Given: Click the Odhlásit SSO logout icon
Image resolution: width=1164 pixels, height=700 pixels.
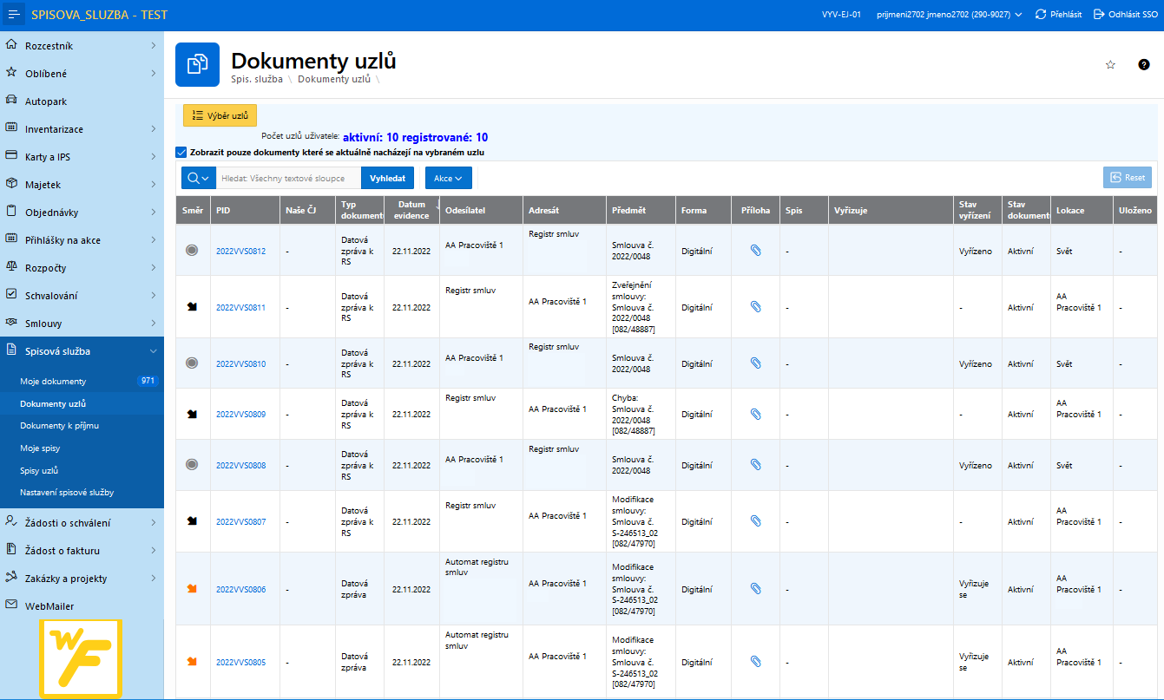Looking at the screenshot, I should tap(1099, 15).
